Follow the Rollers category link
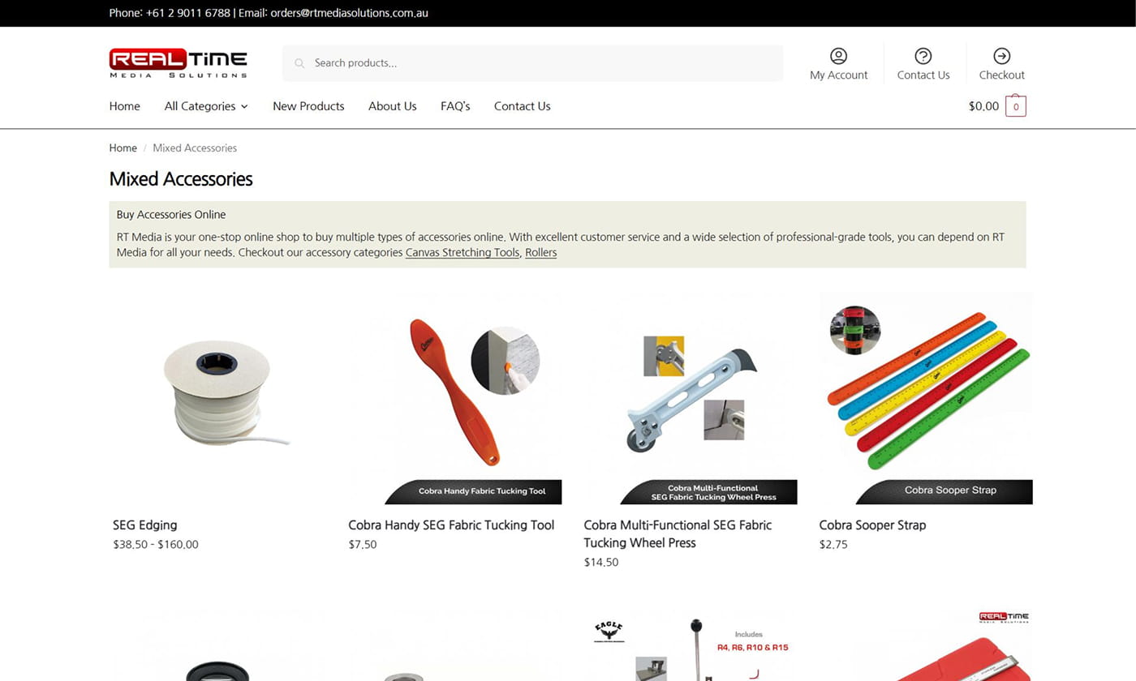The height and width of the screenshot is (681, 1136). tap(540, 252)
